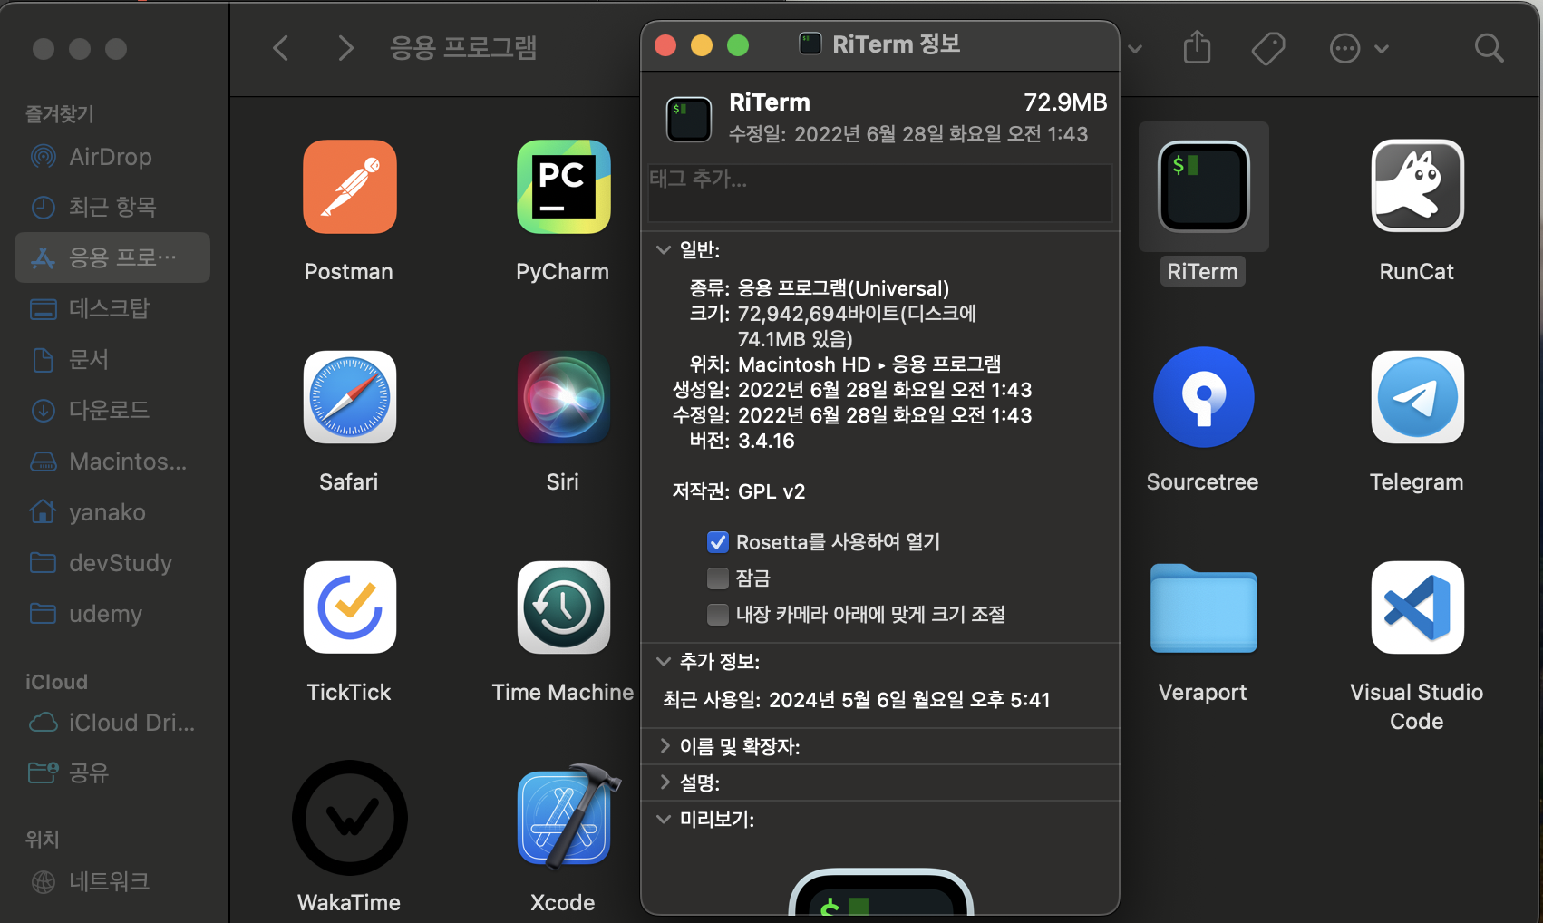Open Macintosh HD in the sidebar
Screen dimensions: 1543x923
point(112,461)
